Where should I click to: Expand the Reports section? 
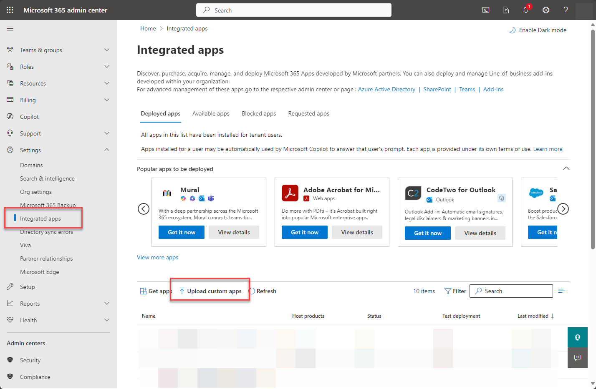click(107, 304)
